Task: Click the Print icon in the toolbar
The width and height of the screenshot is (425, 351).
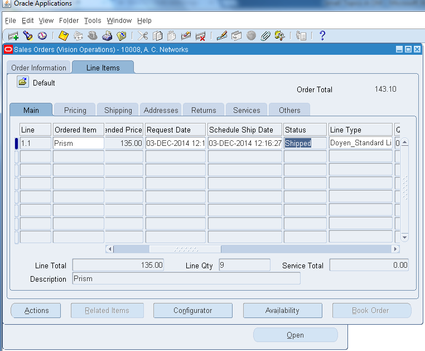Action: tap(107, 36)
